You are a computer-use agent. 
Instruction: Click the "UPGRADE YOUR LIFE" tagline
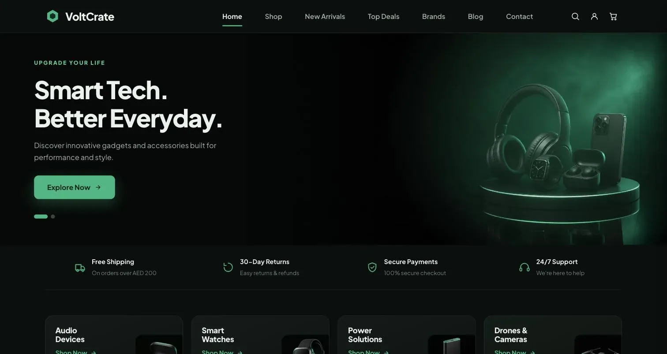point(70,63)
